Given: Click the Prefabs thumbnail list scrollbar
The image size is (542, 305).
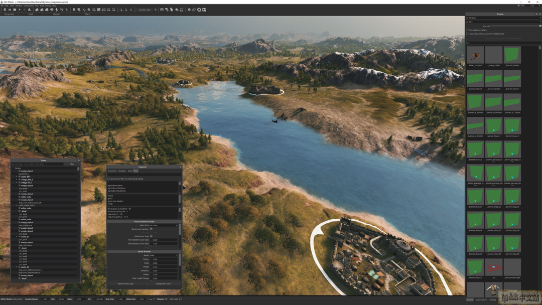Looking at the screenshot, I should coord(539,48).
